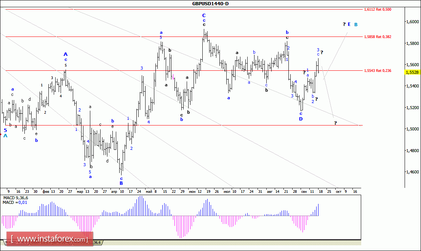This screenshot has width=421, height=251.
Task: Click the question mark near the 1,5000 forecast
Action: click(335, 123)
